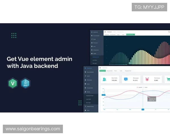Click the Charts icon in lower sidebar

pyautogui.click(x=85, y=92)
